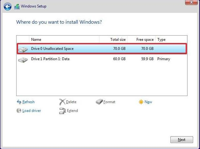Click Drive 0's 70.0 GB free space
The height and width of the screenshot is (149, 200).
coord(147,49)
